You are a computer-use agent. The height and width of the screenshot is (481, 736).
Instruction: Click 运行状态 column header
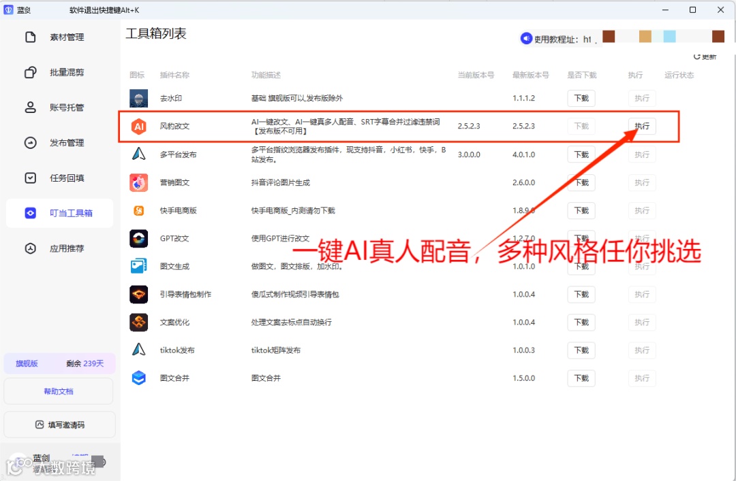pyautogui.click(x=679, y=75)
